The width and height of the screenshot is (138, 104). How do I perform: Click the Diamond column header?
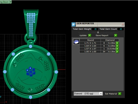pos(110,40)
